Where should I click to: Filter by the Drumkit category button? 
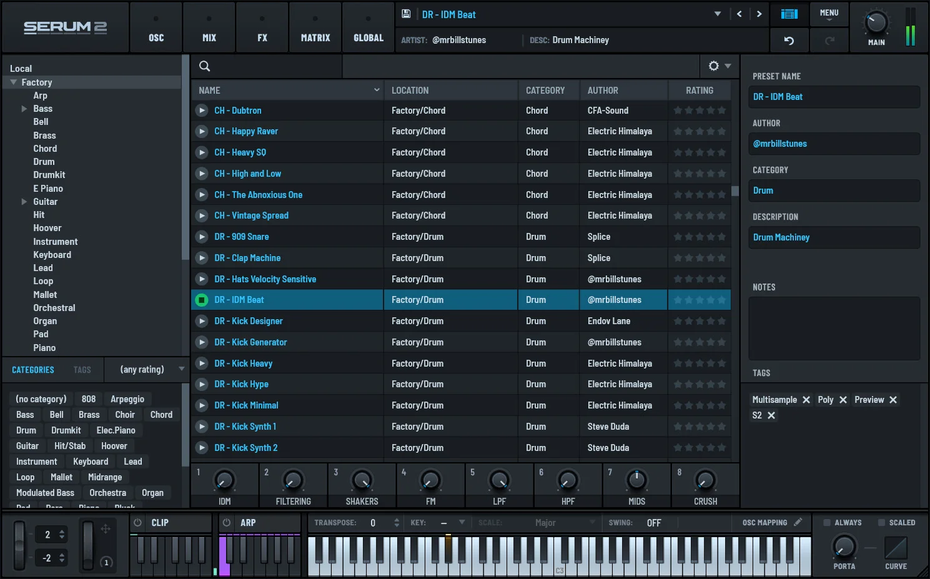(66, 430)
